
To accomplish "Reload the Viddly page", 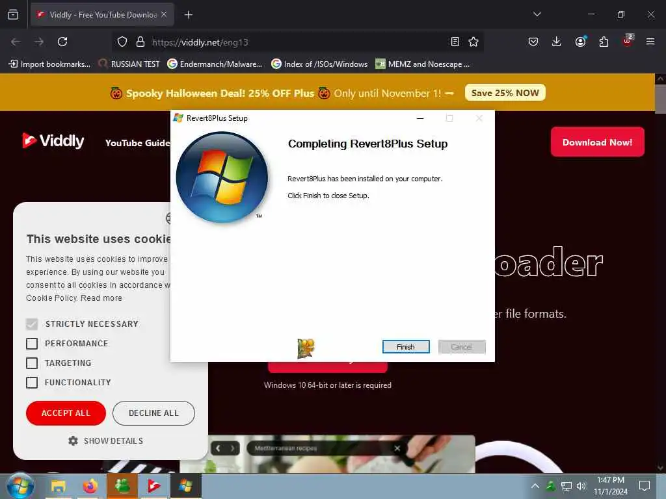I will tap(62, 42).
